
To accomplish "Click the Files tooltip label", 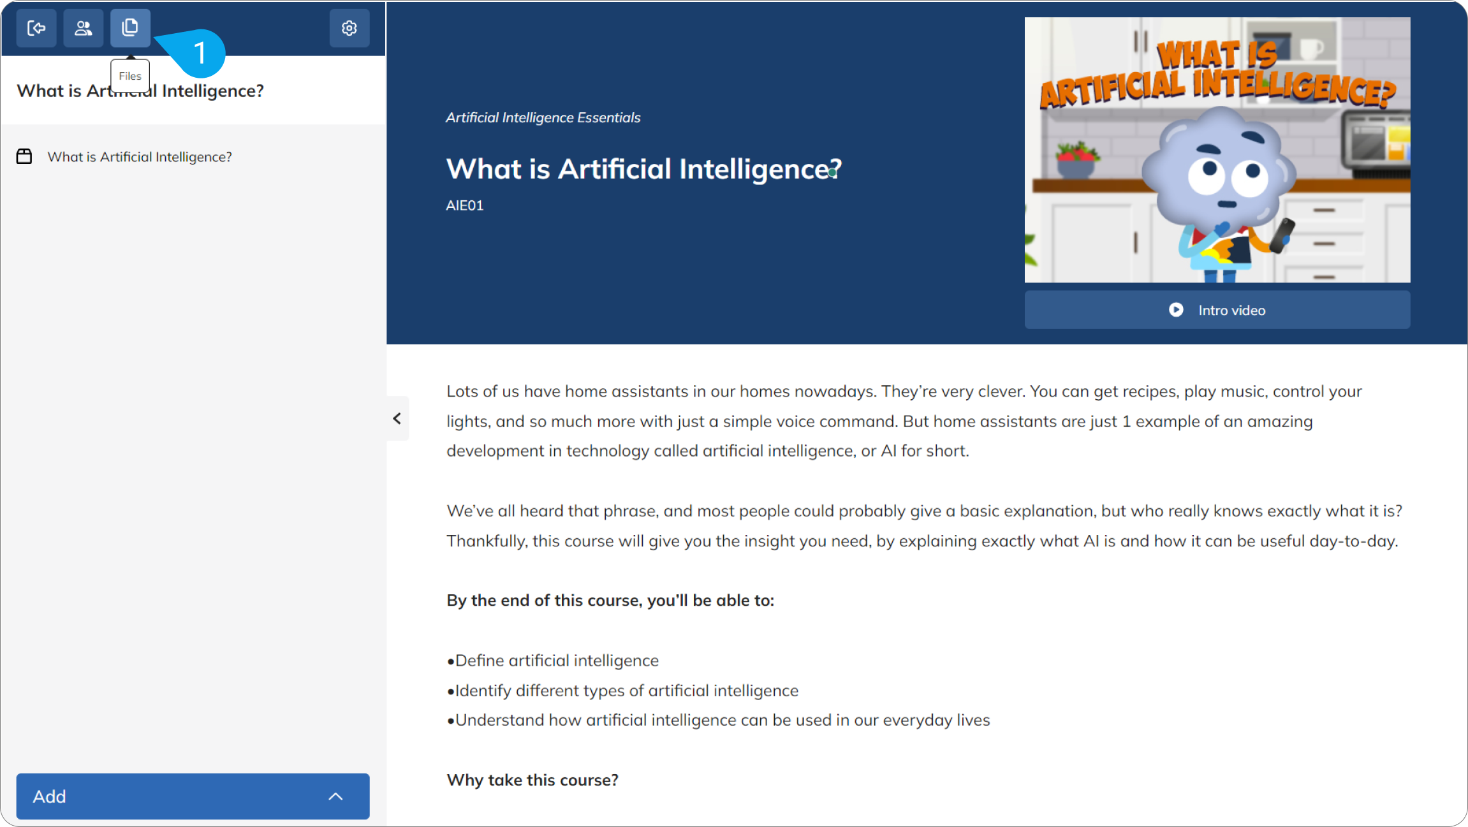I will pos(130,76).
